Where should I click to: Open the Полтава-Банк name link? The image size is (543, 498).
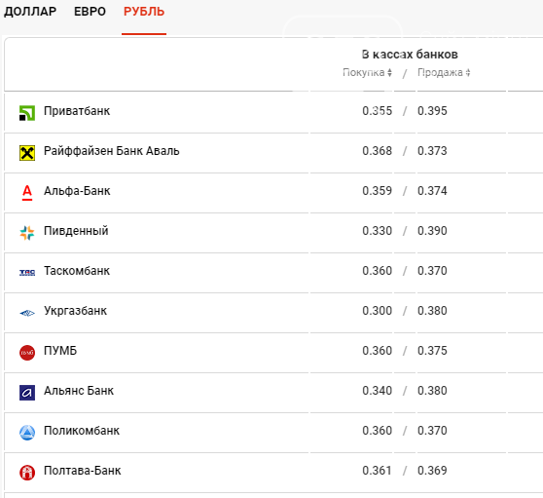(83, 471)
